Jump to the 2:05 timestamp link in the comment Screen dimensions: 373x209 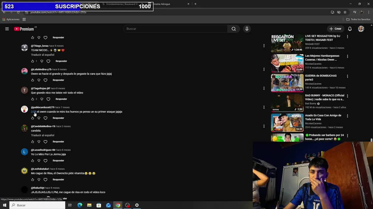[x=34, y=112]
